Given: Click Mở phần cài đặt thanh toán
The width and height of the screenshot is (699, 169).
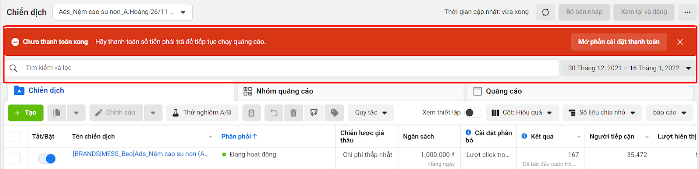Looking at the screenshot, I should coord(619,42).
